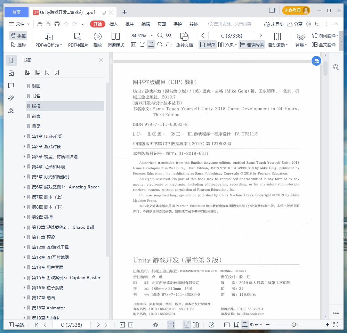This screenshot has width=347, height=333.
Task: Switch to the Start ribbon tab
Action: pyautogui.click(x=97, y=24)
